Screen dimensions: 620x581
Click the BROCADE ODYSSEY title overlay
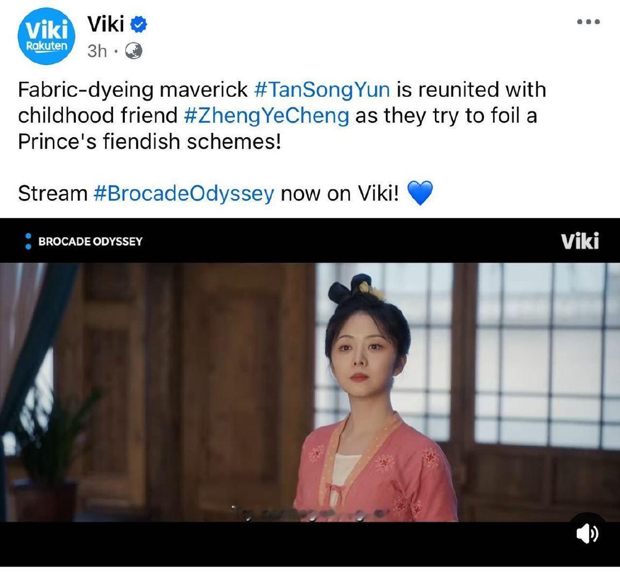[90, 242]
